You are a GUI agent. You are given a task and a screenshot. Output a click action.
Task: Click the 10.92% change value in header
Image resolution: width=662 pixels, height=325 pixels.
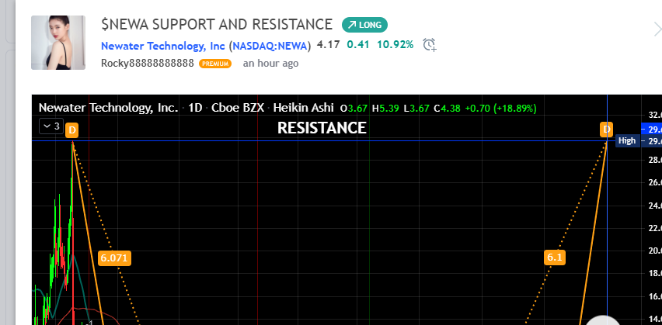[395, 44]
